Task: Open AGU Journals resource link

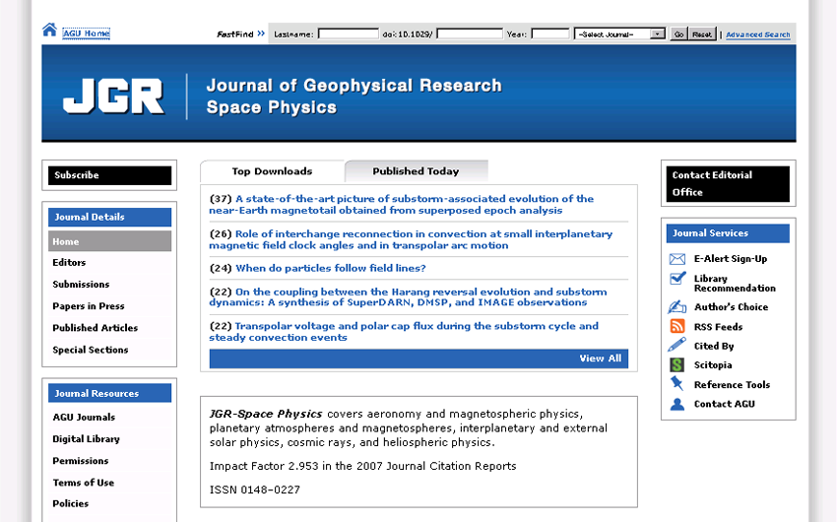Action: 84,418
